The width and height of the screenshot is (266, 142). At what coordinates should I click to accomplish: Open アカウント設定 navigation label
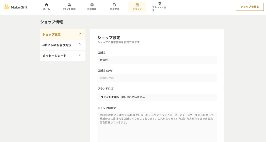click(159, 9)
